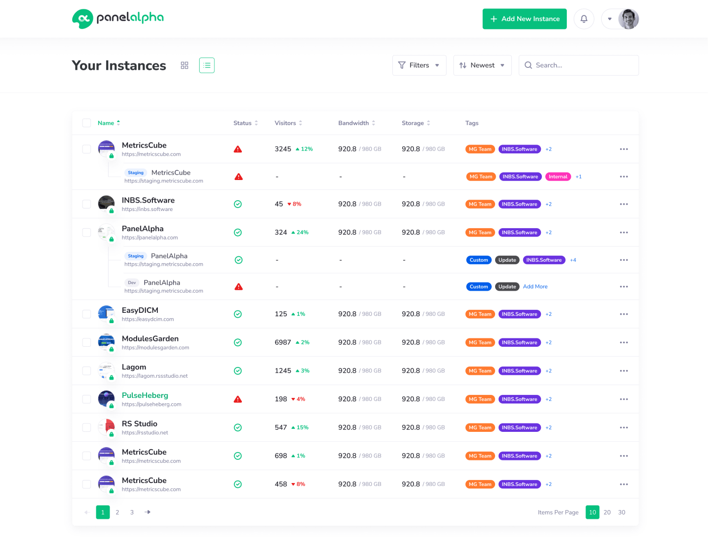Switch to grid view layout

[184, 65]
